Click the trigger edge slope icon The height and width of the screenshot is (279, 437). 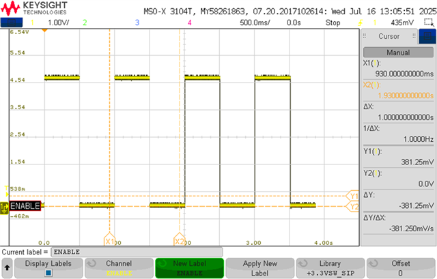tap(361, 23)
